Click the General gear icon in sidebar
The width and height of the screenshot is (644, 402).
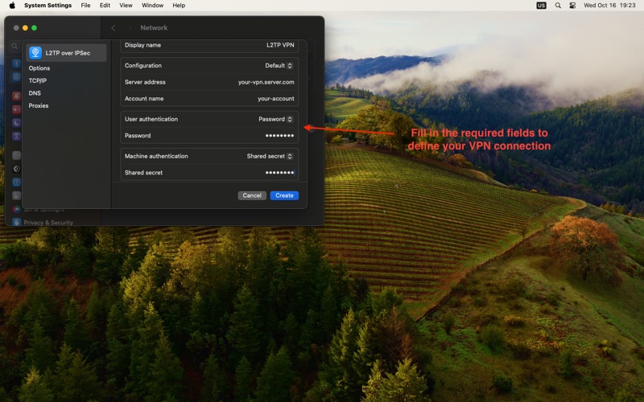click(x=16, y=155)
